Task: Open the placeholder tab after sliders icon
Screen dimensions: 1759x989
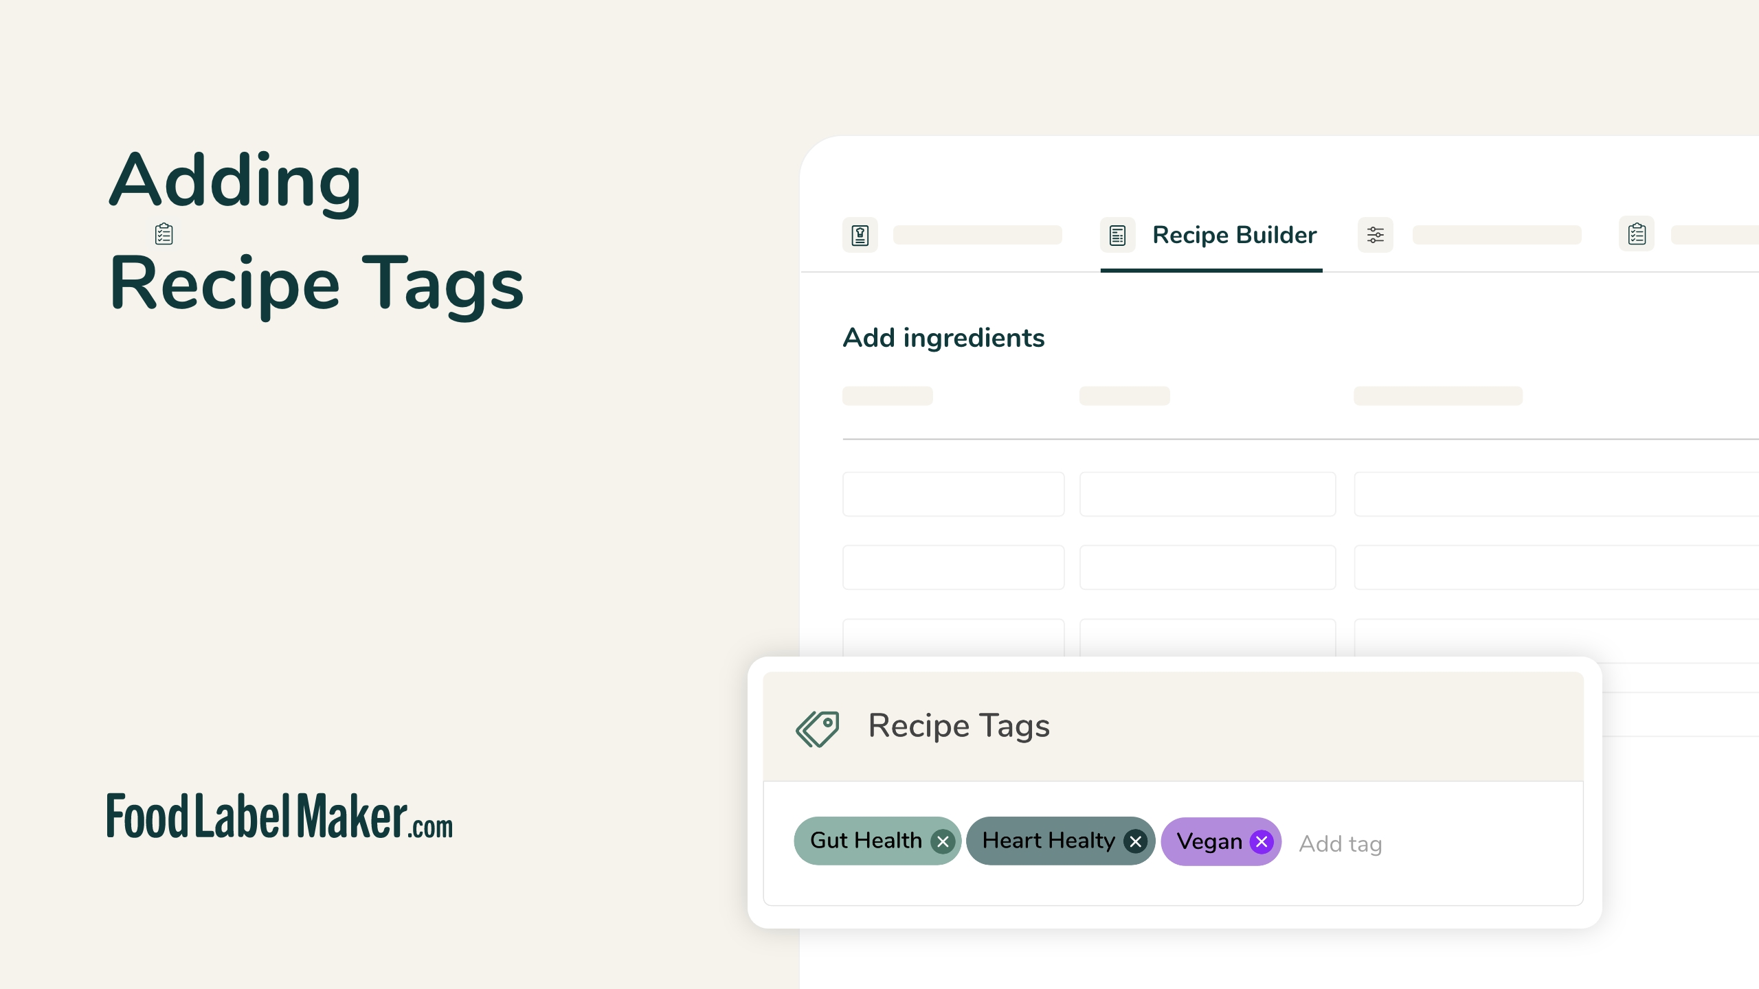Action: tap(1497, 235)
